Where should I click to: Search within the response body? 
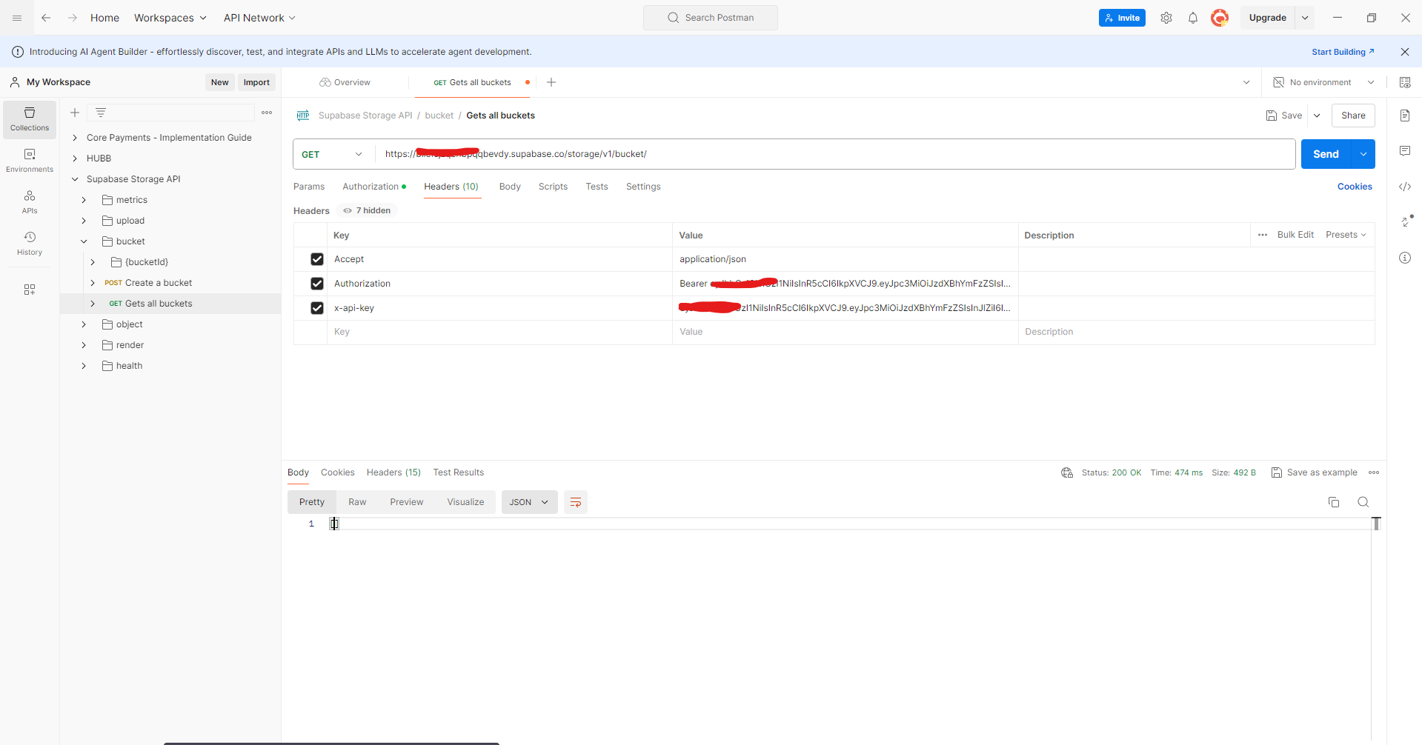[x=1363, y=502]
